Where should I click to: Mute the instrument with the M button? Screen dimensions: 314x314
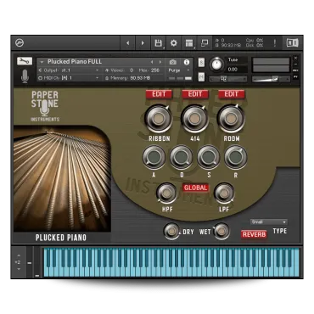point(201,76)
